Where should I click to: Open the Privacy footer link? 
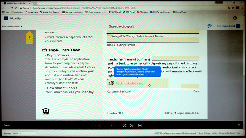coord(207,133)
